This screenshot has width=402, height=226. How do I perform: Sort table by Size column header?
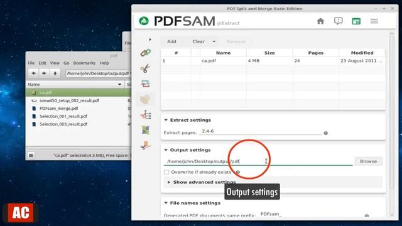(269, 53)
